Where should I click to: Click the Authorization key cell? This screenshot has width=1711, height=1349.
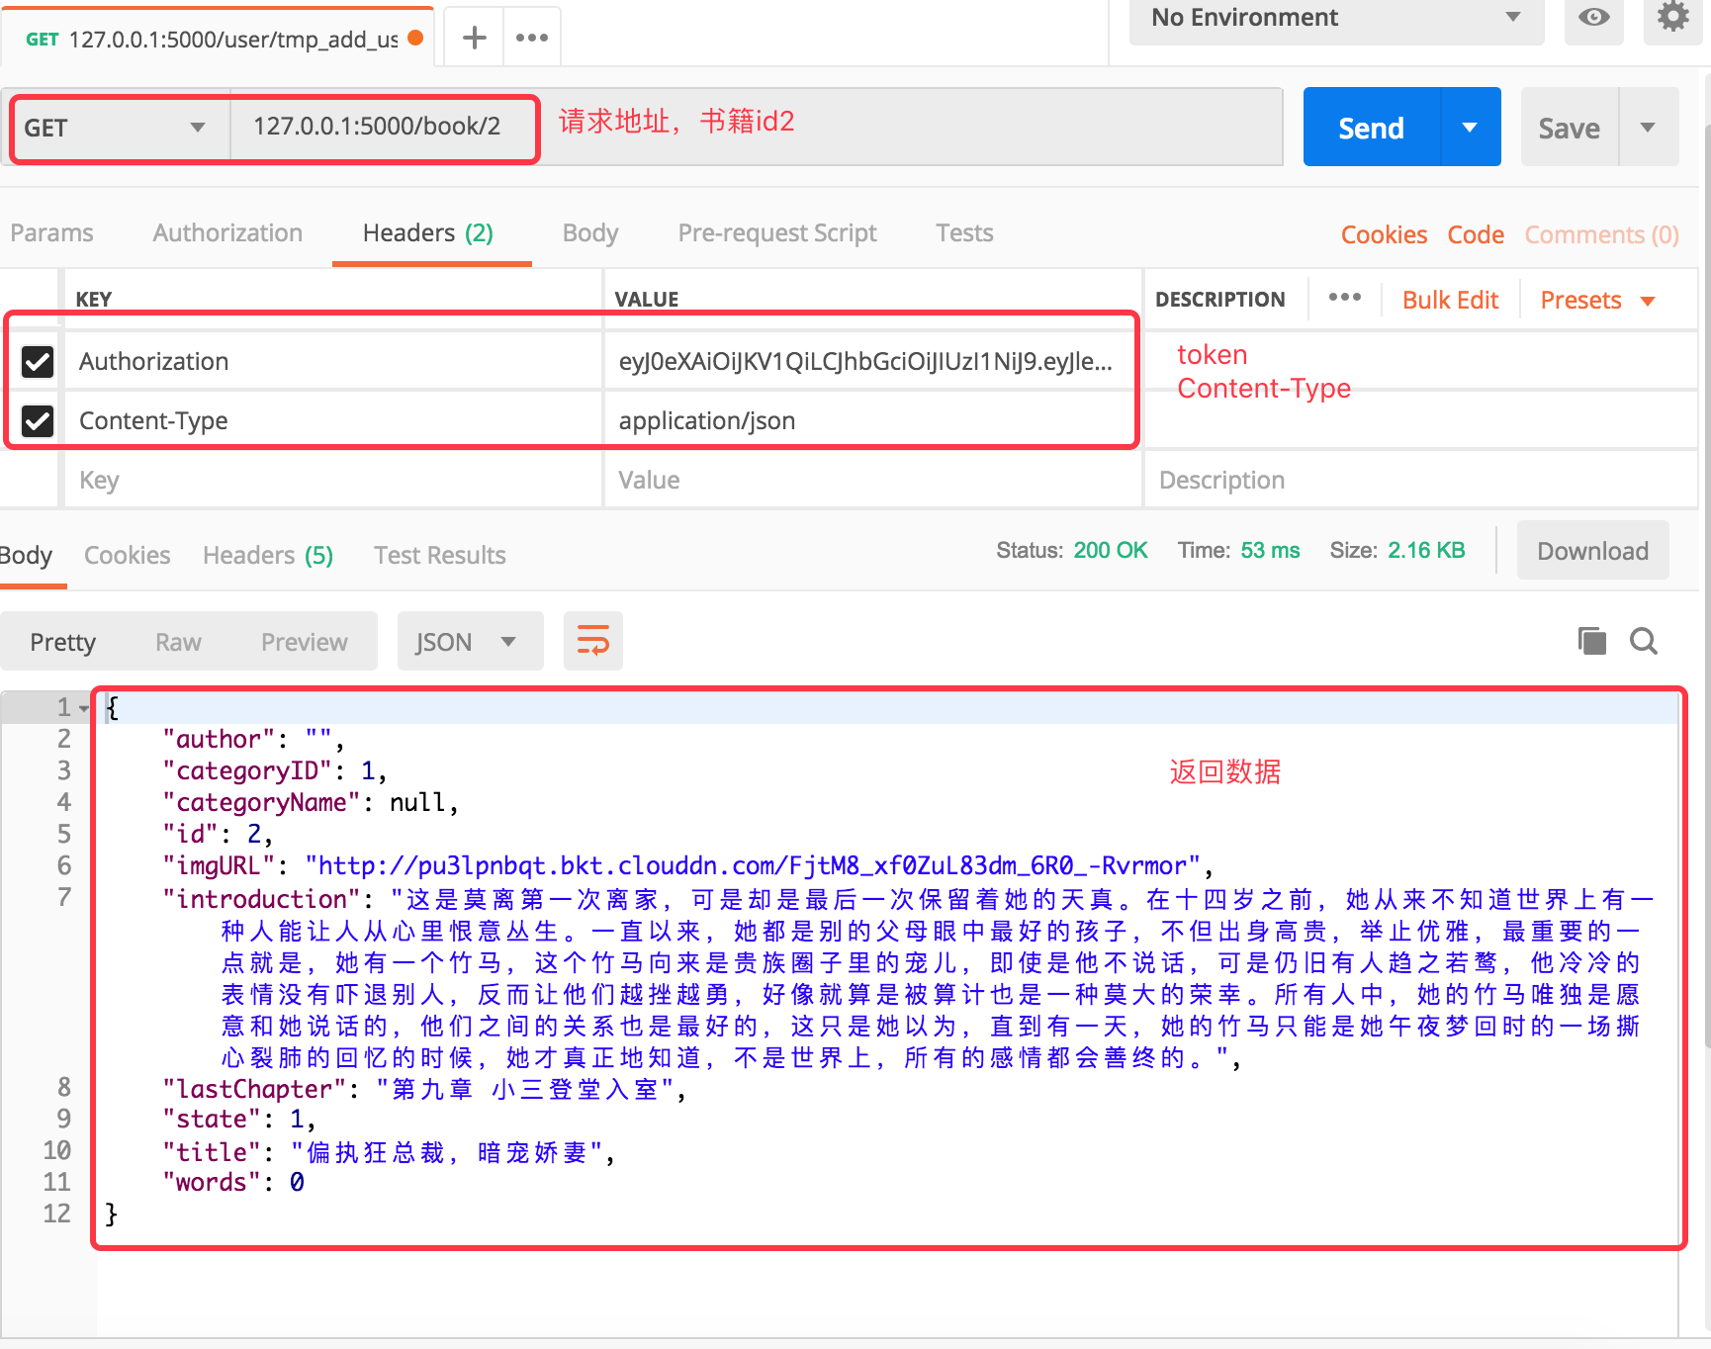point(333,362)
